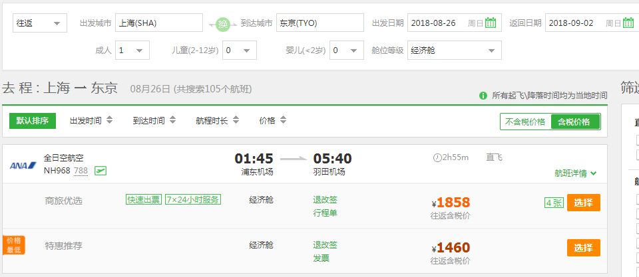
Task: Open the 舱位等级 经济舱 dropdown
Action: (x=455, y=50)
